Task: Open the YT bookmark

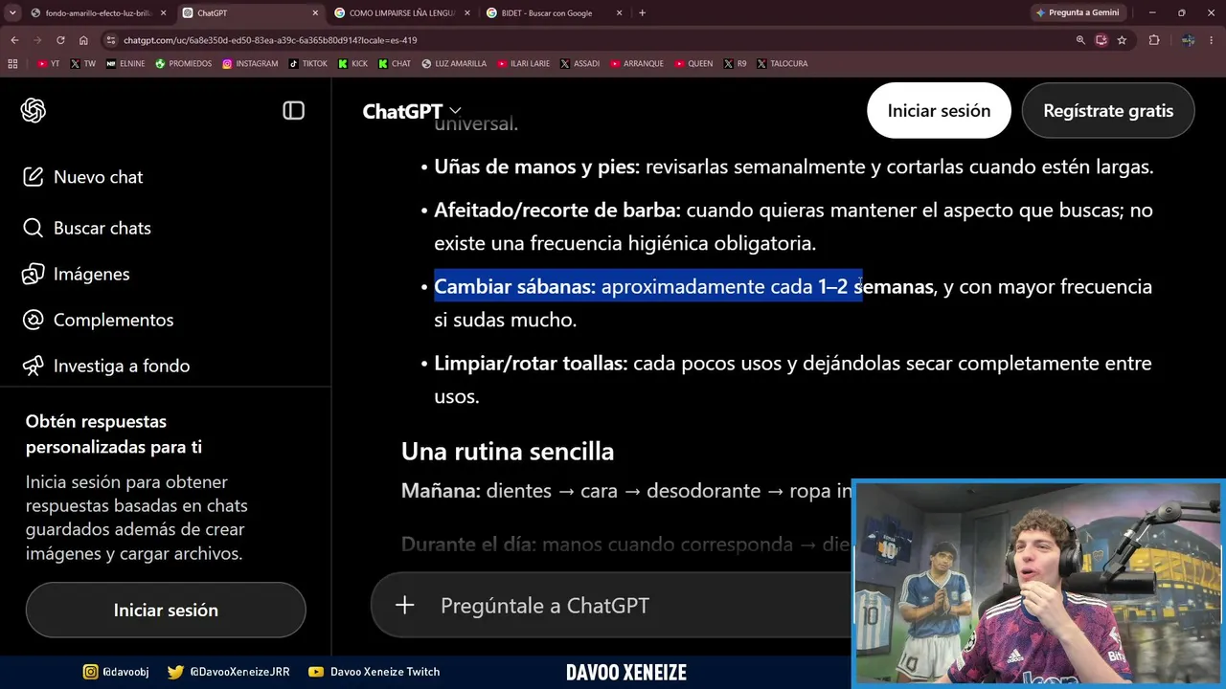Action: point(49,64)
